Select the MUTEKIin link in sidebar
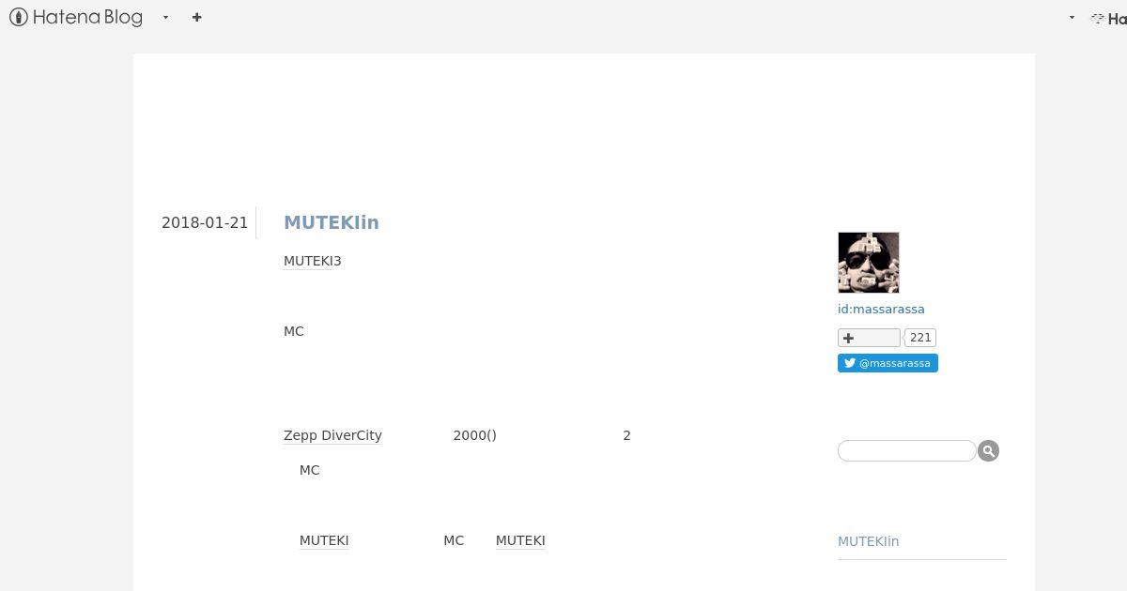The height and width of the screenshot is (591, 1127). (868, 541)
